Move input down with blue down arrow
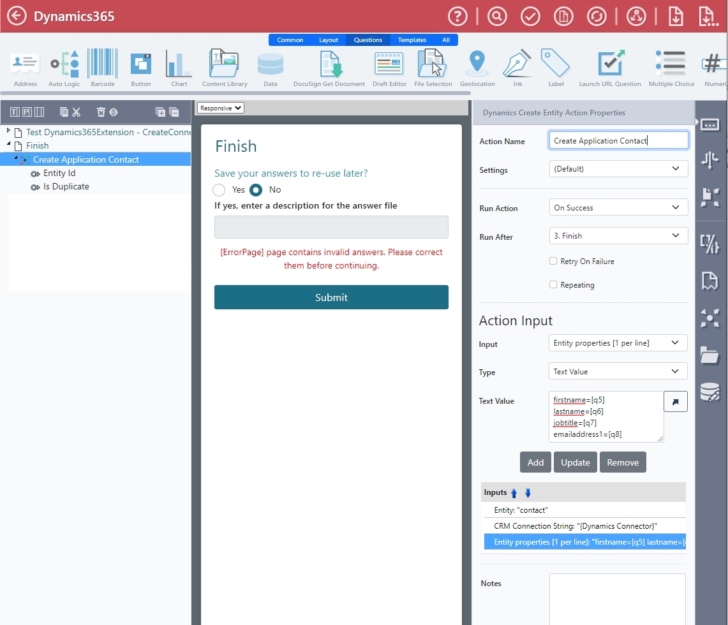728x625 pixels. [528, 493]
